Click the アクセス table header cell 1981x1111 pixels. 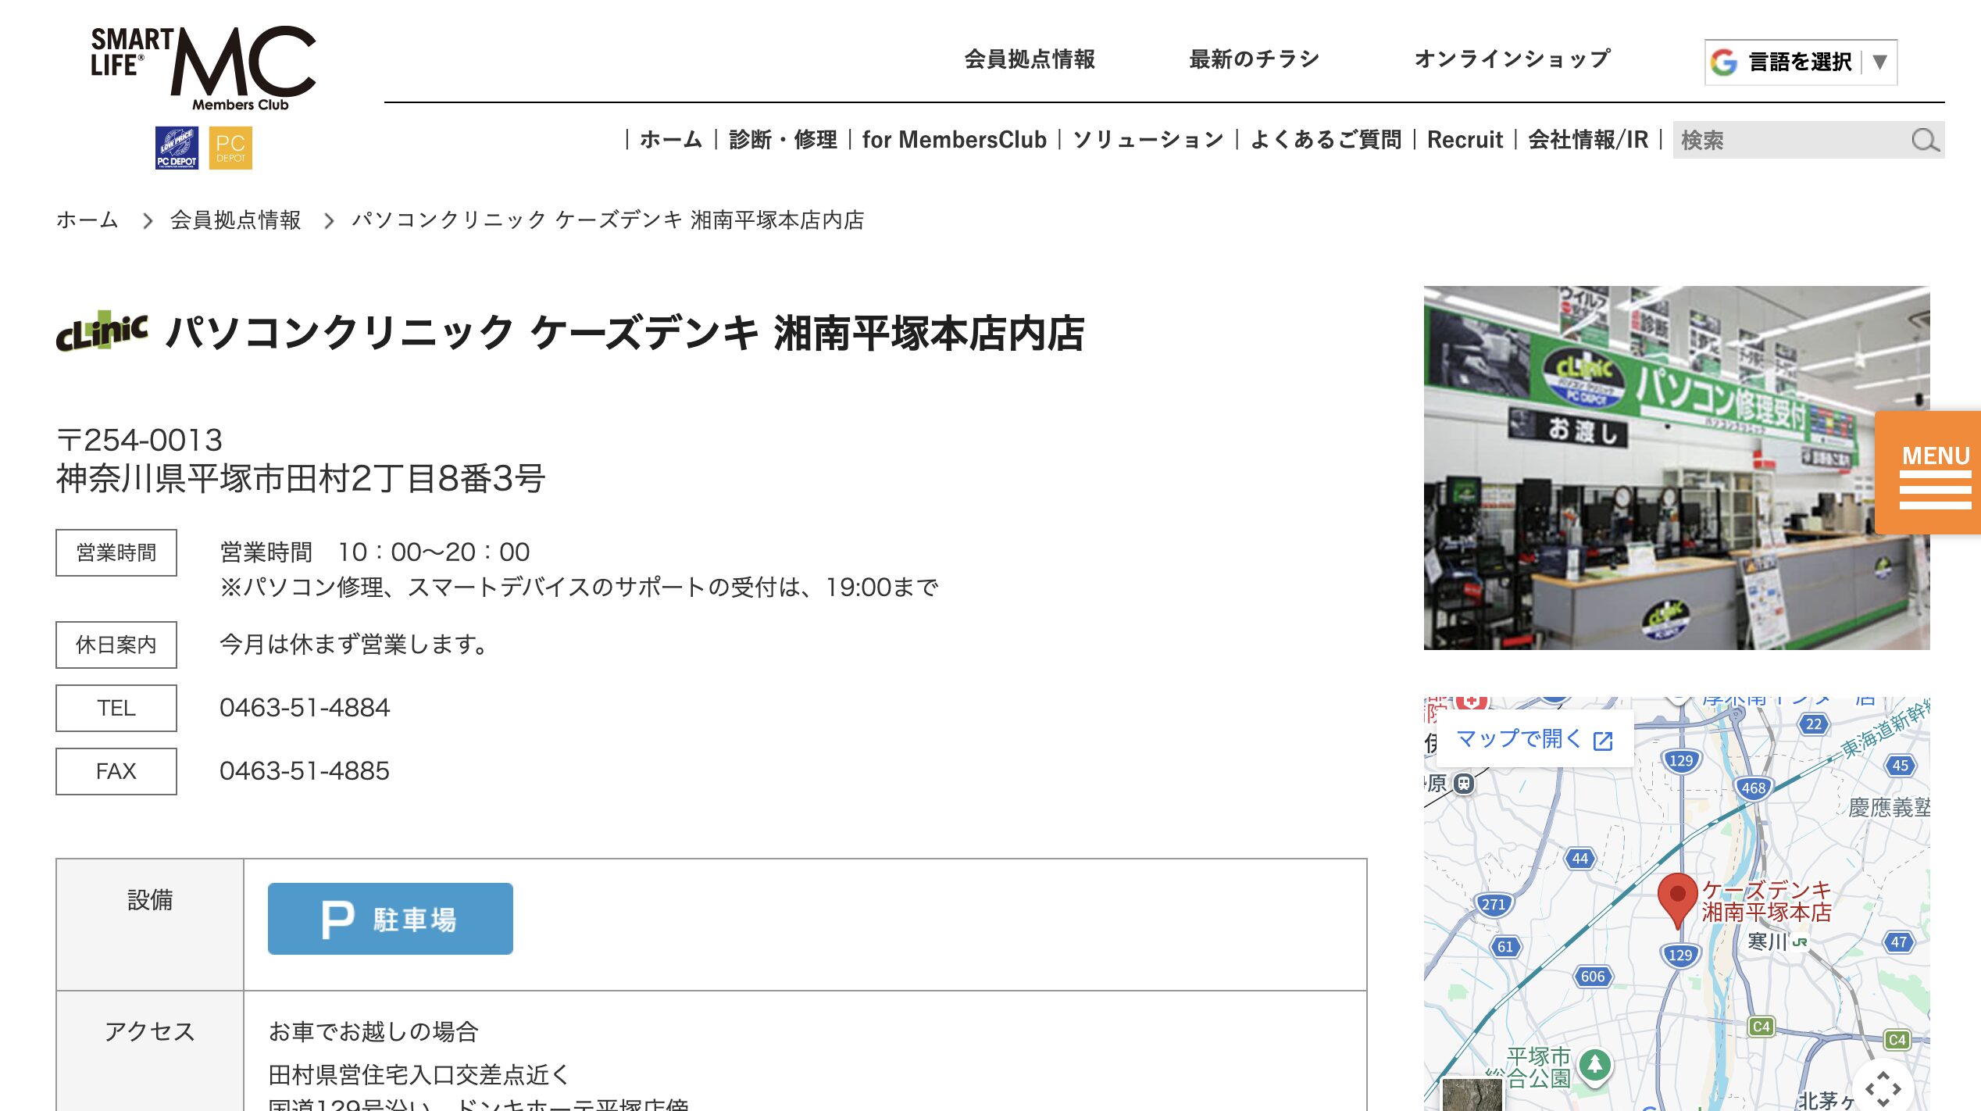pos(150,1051)
